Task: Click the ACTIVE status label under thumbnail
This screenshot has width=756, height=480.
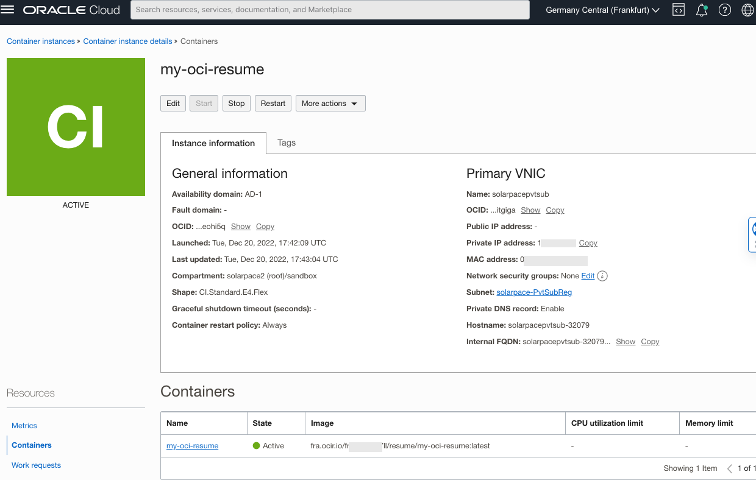Action: coord(76,205)
